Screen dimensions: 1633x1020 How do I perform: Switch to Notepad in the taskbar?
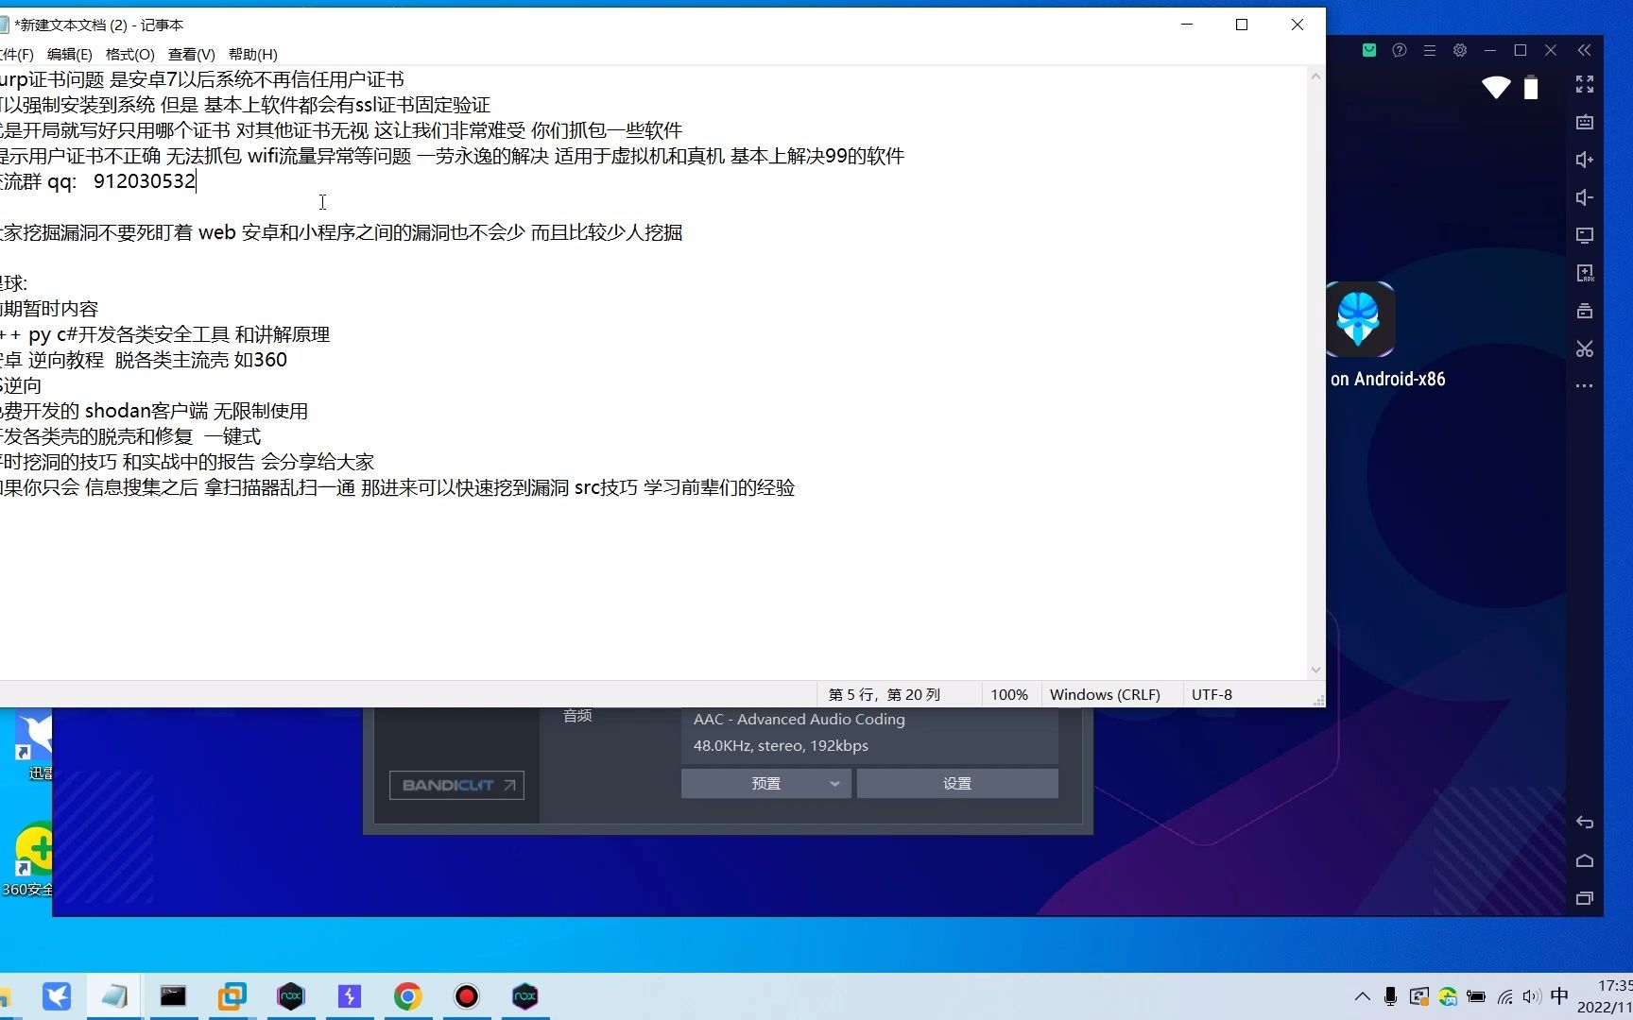[114, 995]
